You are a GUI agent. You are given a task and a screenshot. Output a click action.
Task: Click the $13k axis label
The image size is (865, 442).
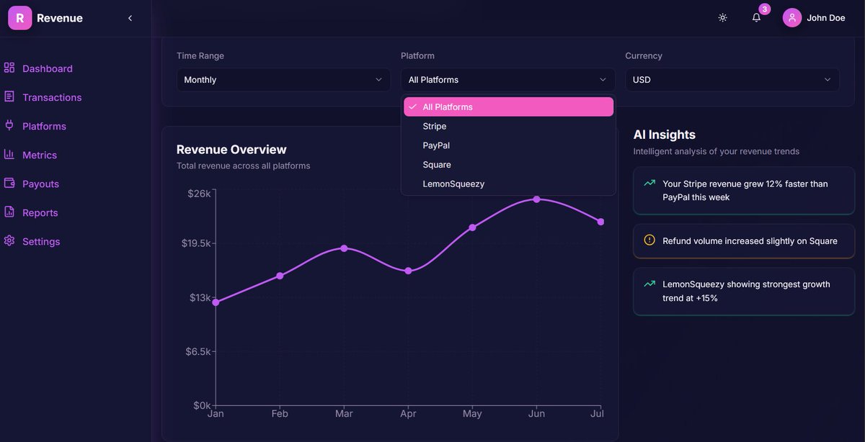[x=200, y=297]
